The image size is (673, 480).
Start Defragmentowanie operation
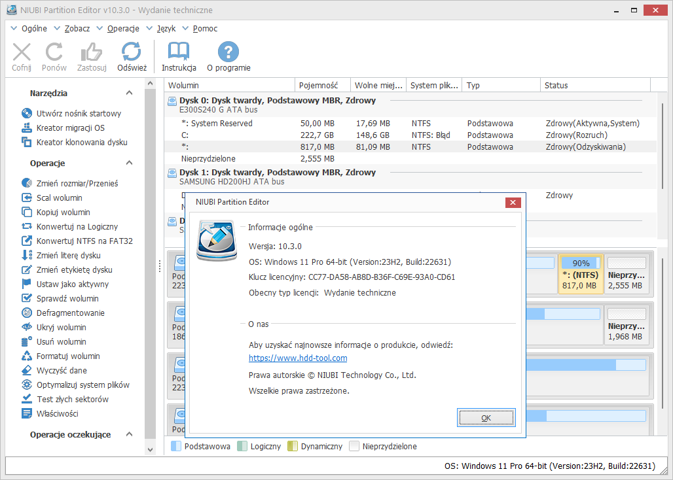coord(63,313)
